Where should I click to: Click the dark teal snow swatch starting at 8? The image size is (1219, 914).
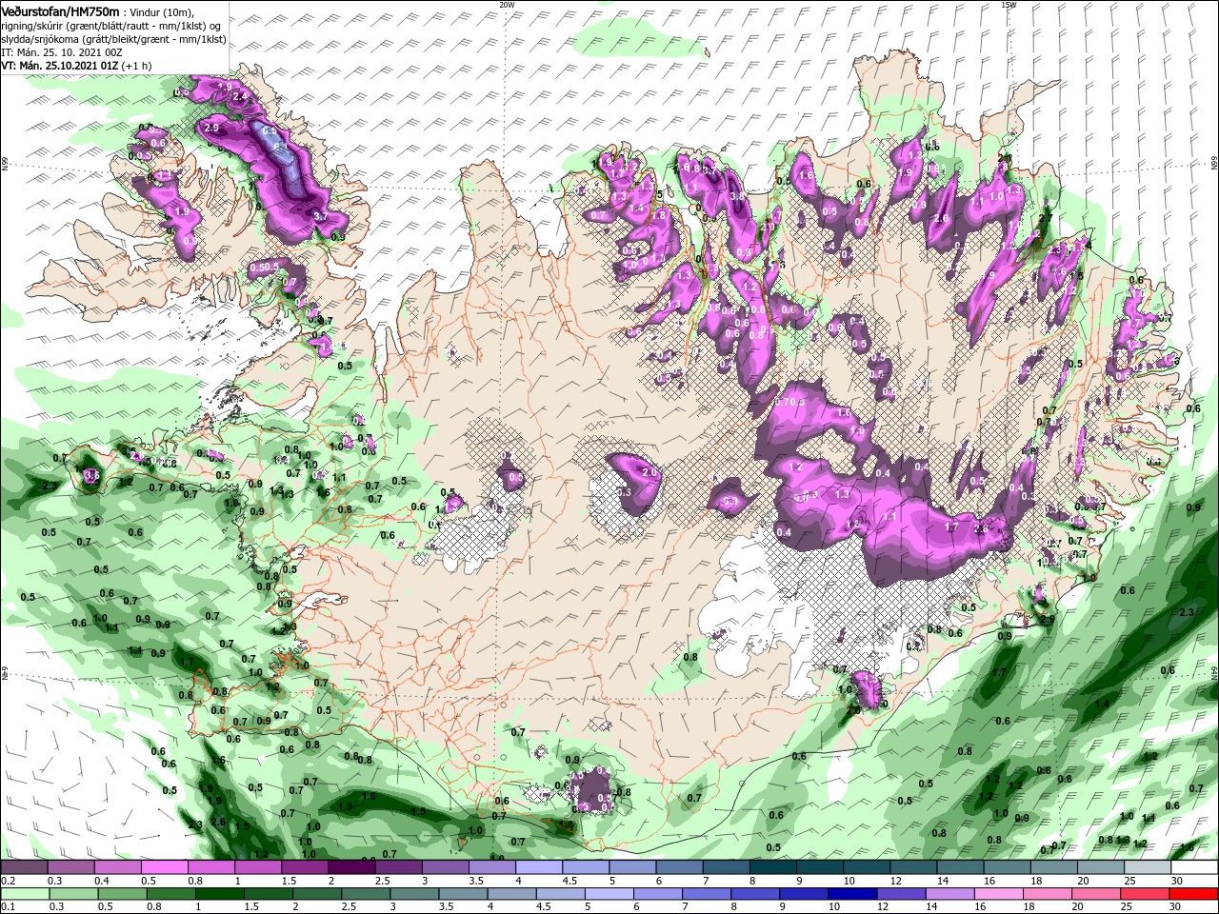(772, 867)
